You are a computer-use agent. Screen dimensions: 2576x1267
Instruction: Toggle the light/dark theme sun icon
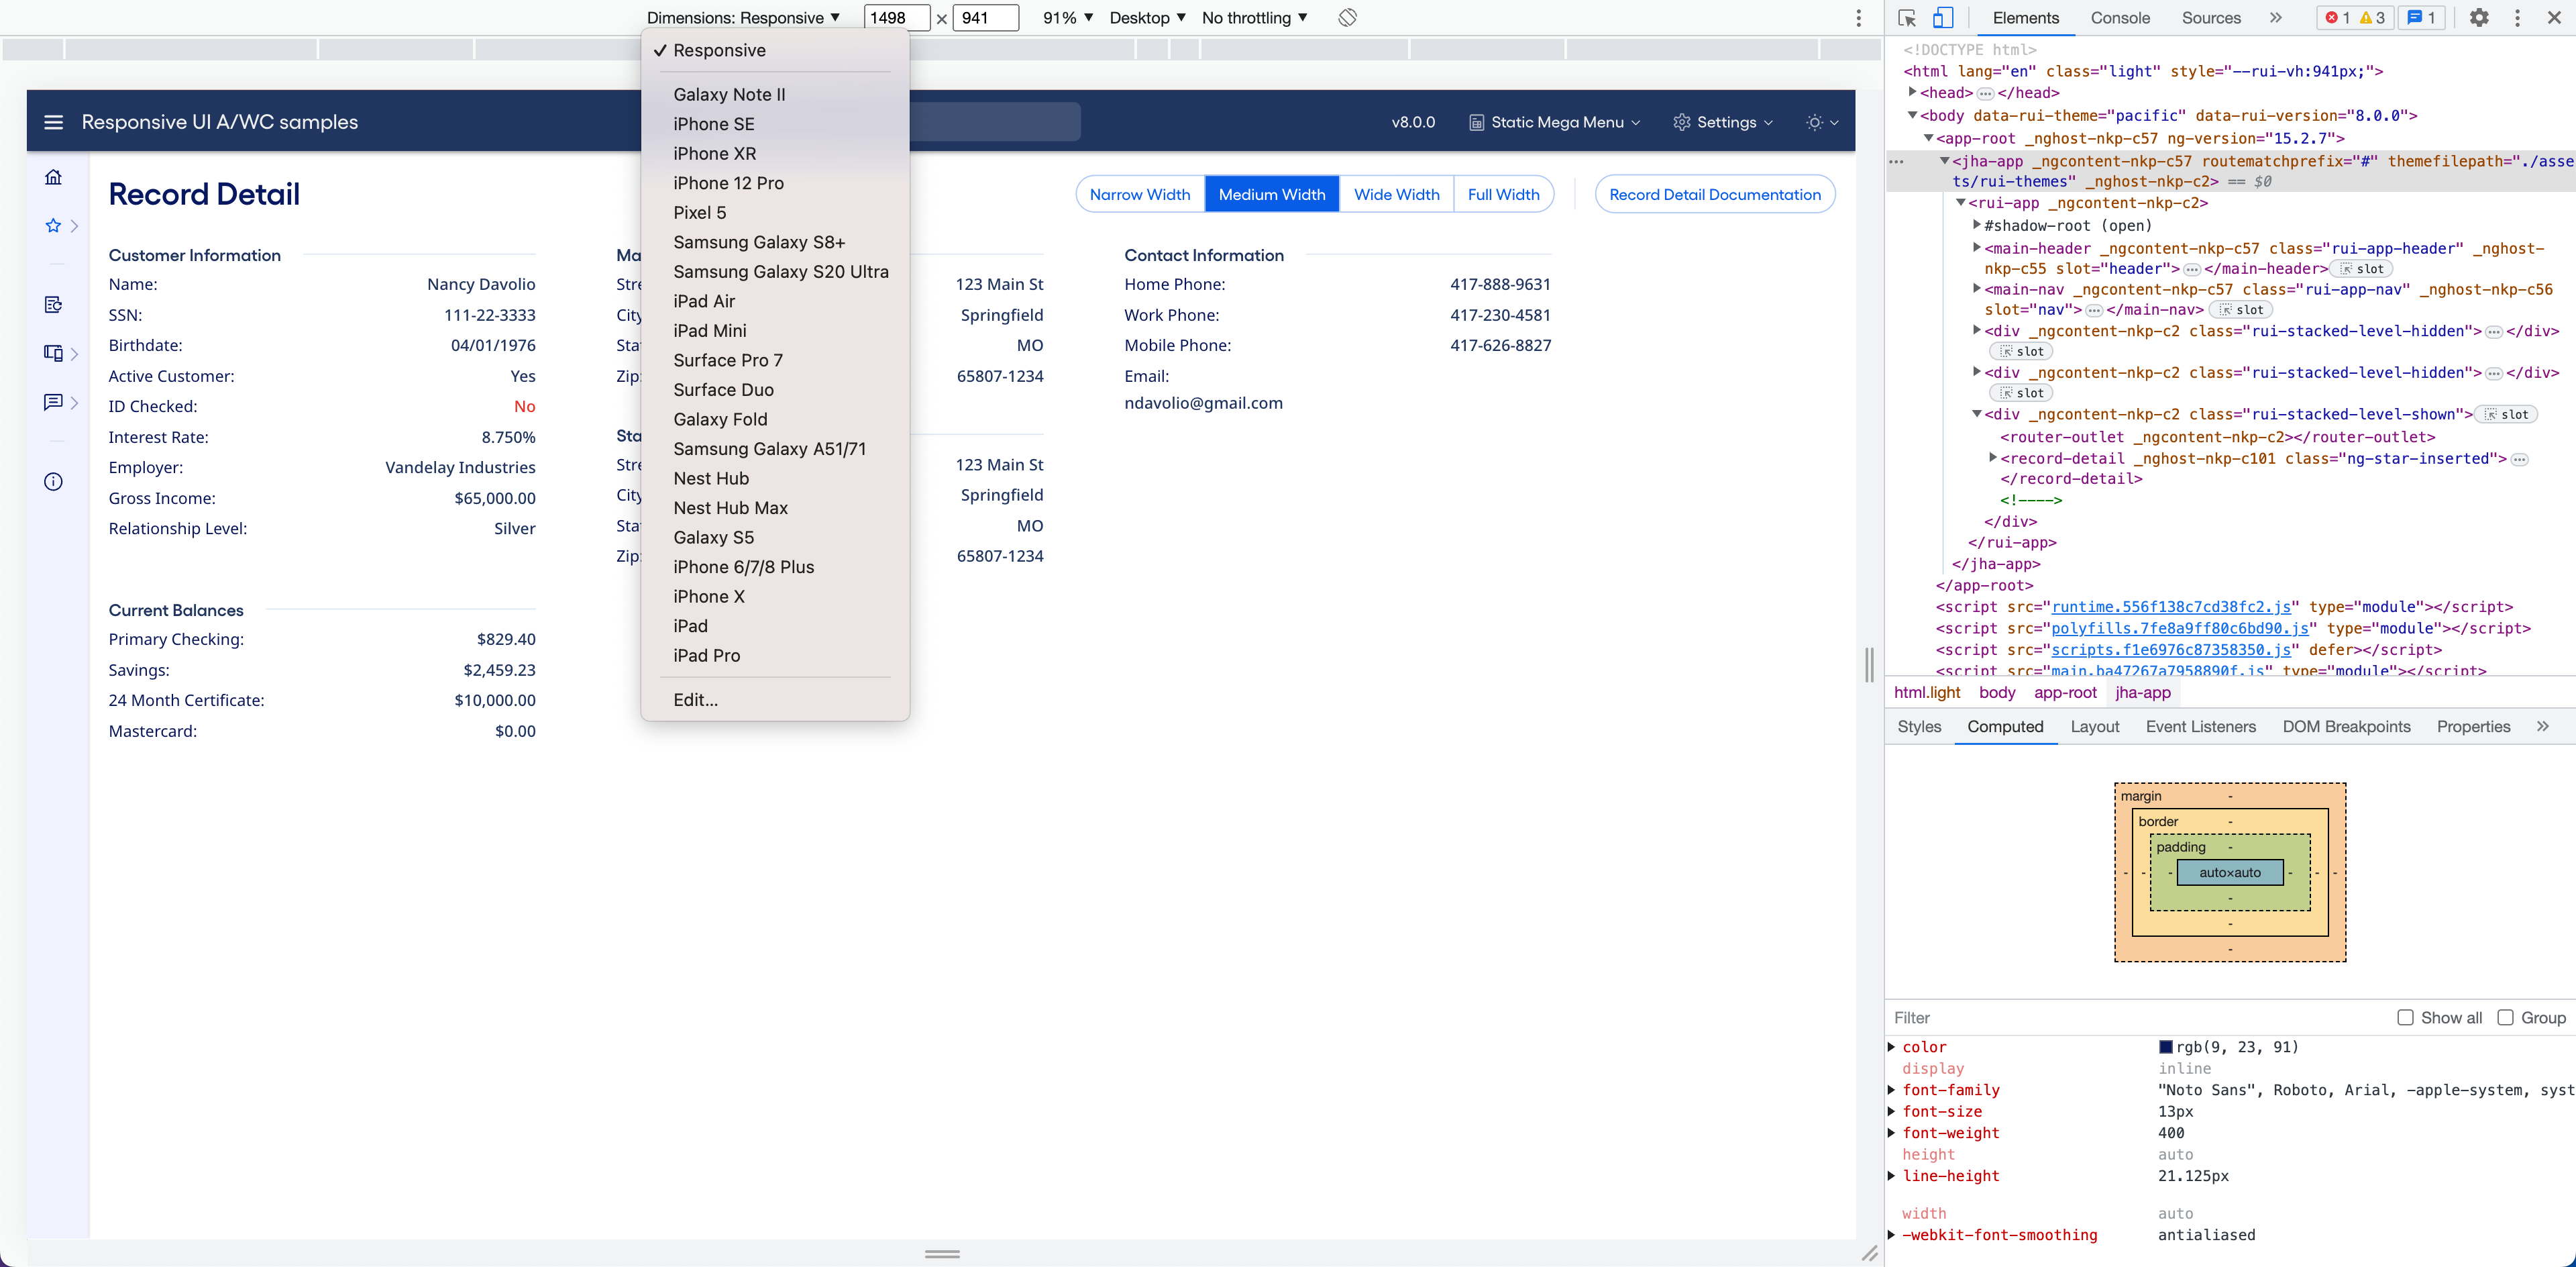click(x=1816, y=121)
